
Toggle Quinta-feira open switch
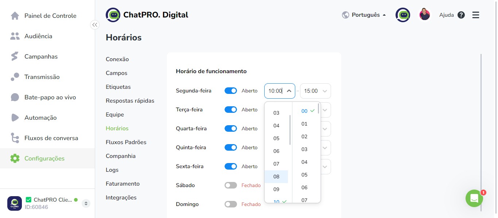[231, 147]
